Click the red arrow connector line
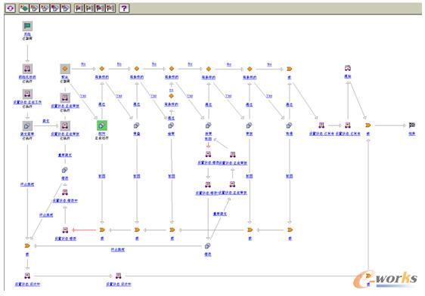Viewport: 425px width, 296px height. [x=84, y=230]
